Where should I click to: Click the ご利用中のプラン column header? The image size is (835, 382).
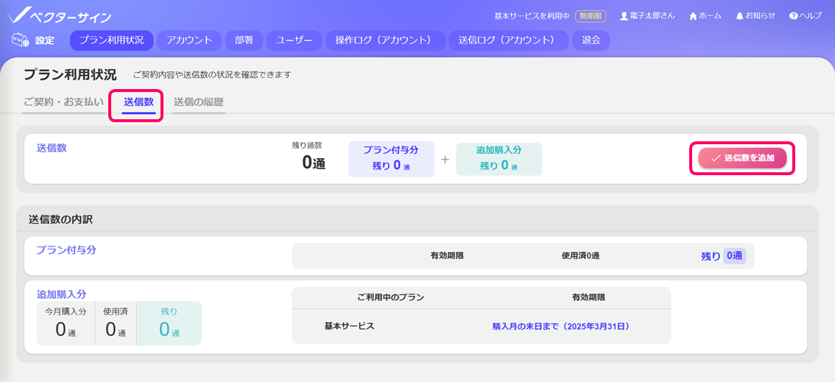click(x=391, y=297)
